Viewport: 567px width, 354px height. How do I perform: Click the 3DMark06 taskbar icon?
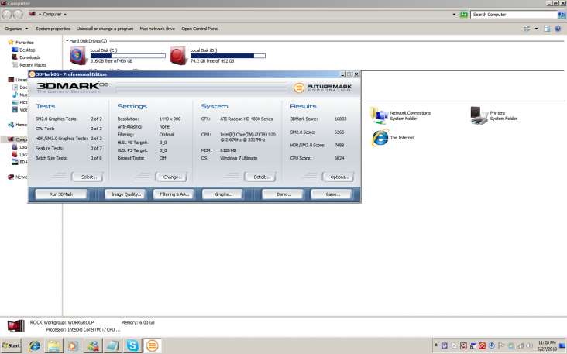pyautogui.click(x=153, y=346)
